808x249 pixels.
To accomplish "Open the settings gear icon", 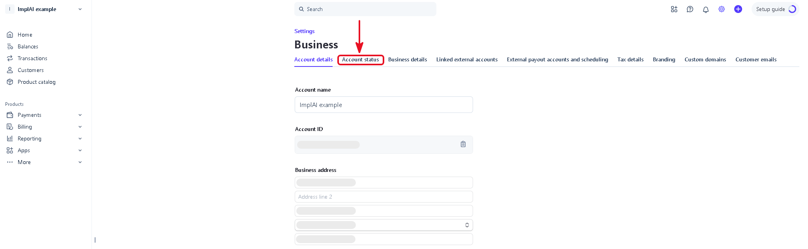I will point(722,9).
